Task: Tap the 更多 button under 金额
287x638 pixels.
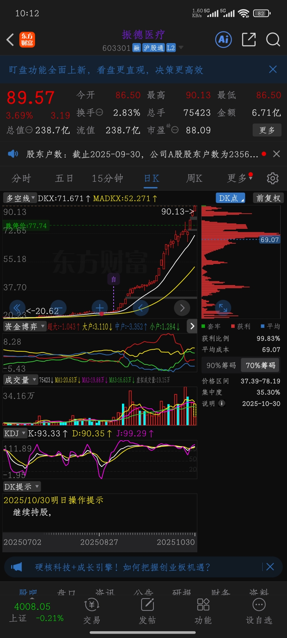Action: pyautogui.click(x=267, y=130)
